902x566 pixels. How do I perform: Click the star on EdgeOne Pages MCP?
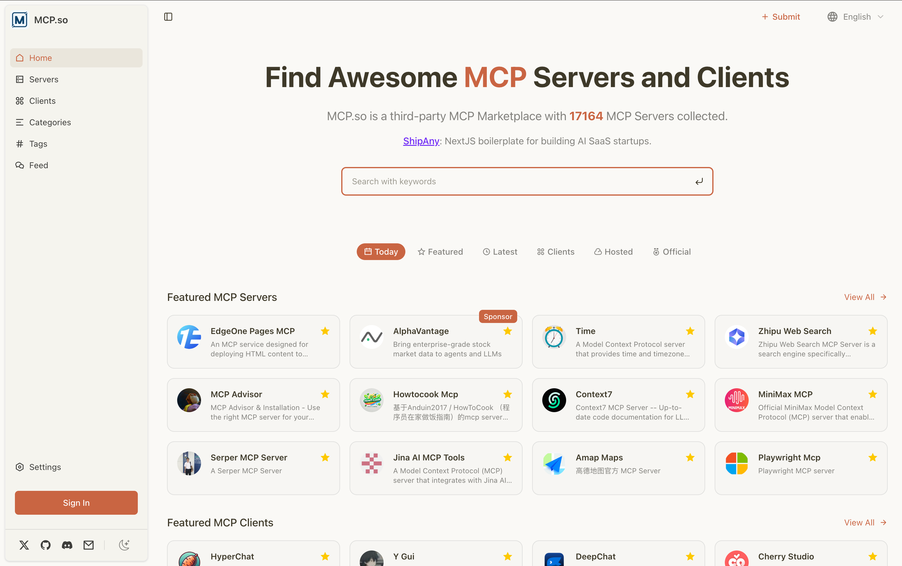pyautogui.click(x=325, y=331)
